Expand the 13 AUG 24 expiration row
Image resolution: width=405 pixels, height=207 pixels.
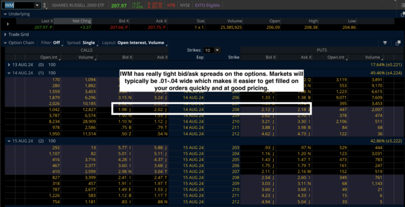9,65
